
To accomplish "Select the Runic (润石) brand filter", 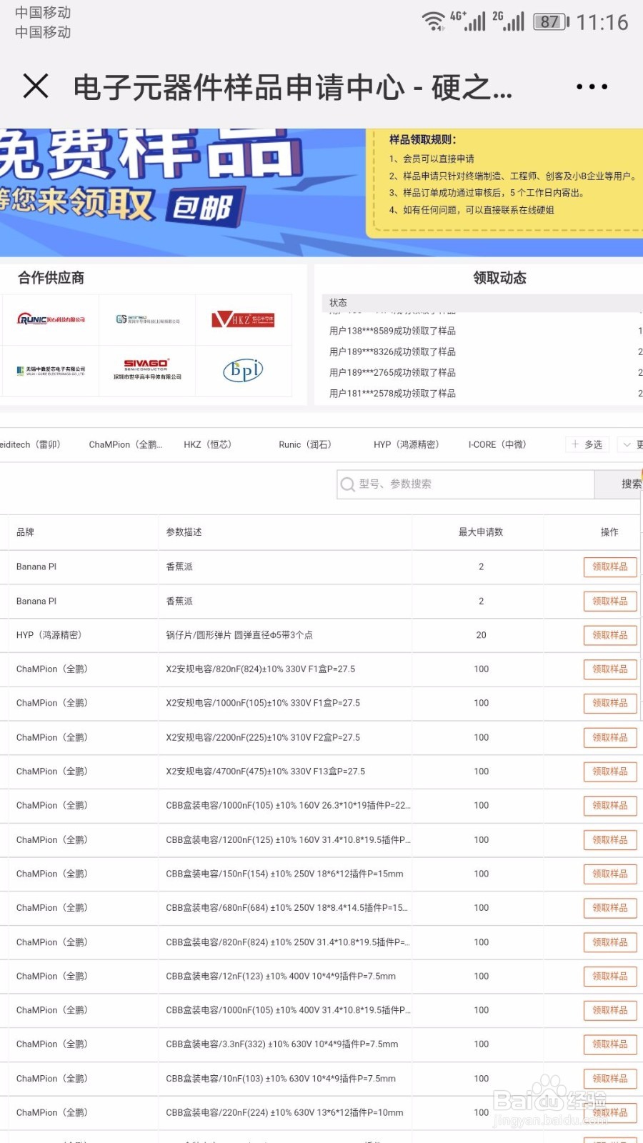I will (x=305, y=444).
